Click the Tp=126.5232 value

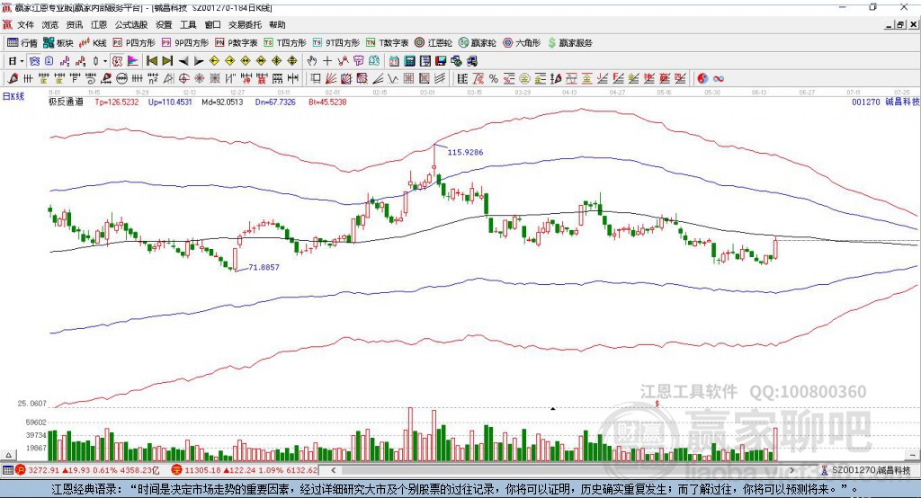pyautogui.click(x=117, y=102)
